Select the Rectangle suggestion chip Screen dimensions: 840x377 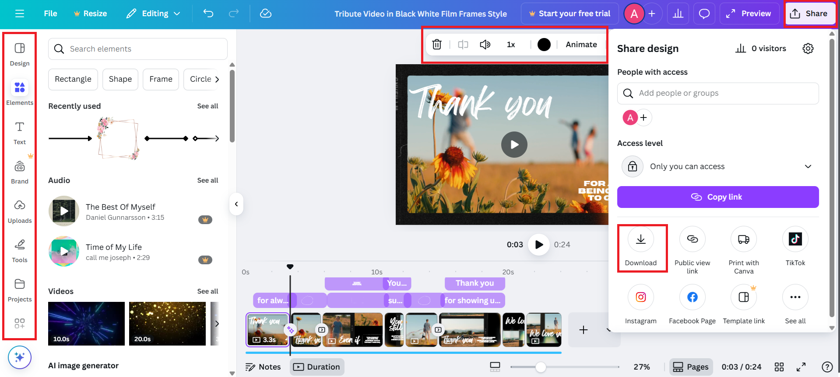coord(73,79)
